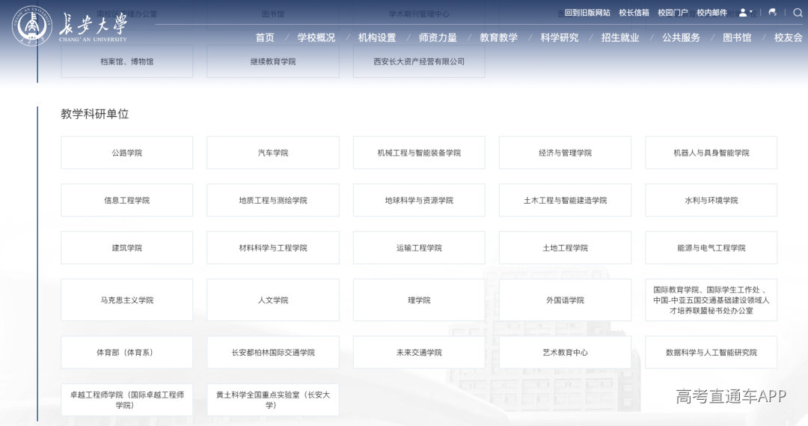This screenshot has height=426, width=808.
Task: Open 土木工程与智能建造学院 card
Action: 566,200
